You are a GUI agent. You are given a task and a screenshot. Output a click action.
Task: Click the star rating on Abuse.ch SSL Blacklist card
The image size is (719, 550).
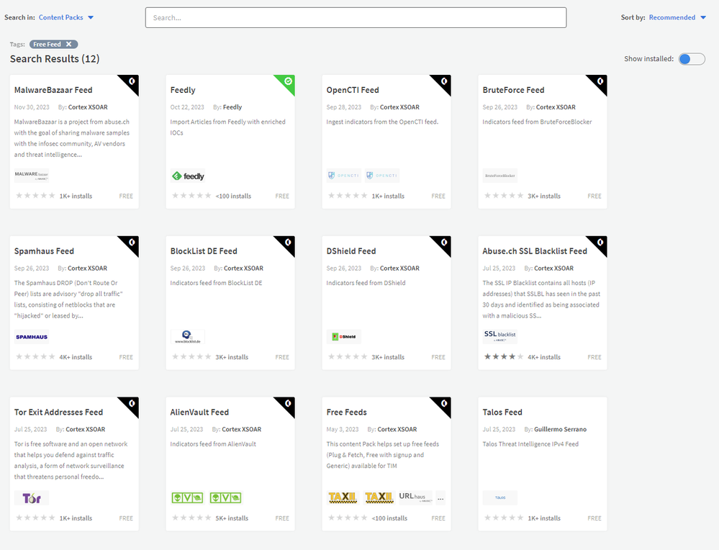click(x=504, y=356)
